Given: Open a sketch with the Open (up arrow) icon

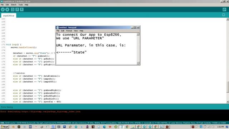Looking at the screenshot, I should pos(17,10).
